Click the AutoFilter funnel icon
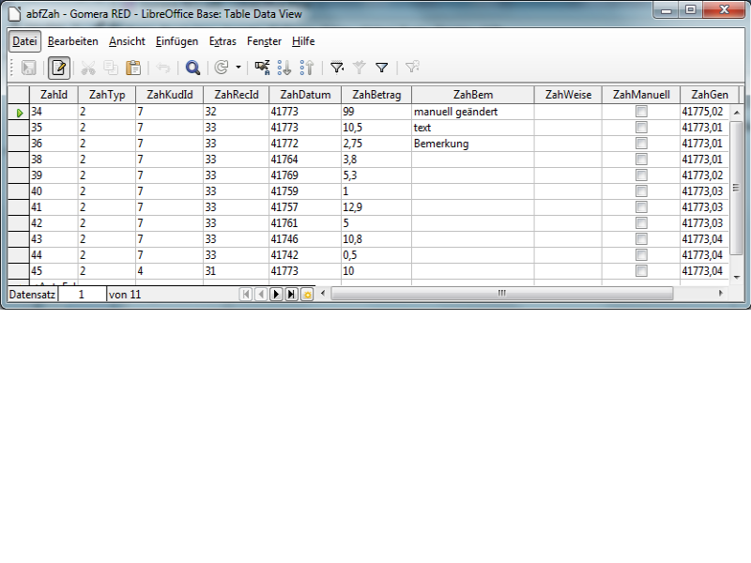This screenshot has height=563, width=751. pyautogui.click(x=337, y=68)
